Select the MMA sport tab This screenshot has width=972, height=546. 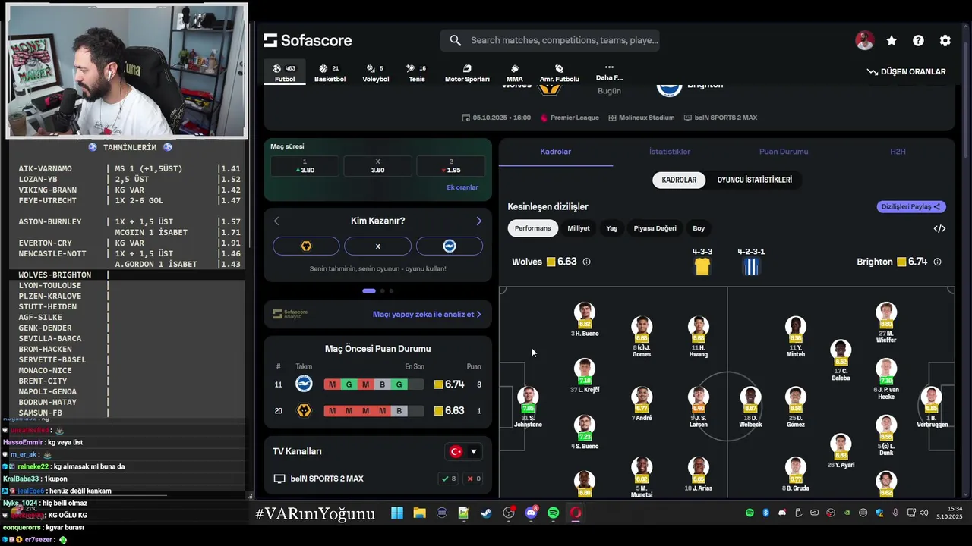(x=514, y=73)
